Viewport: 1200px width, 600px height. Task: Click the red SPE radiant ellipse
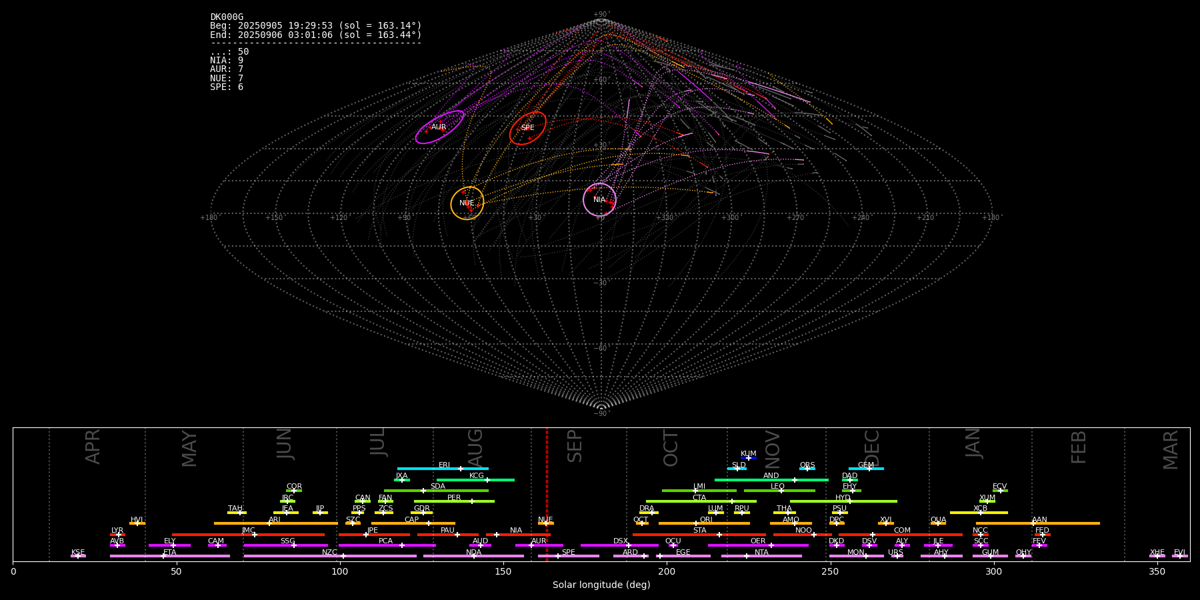527,128
